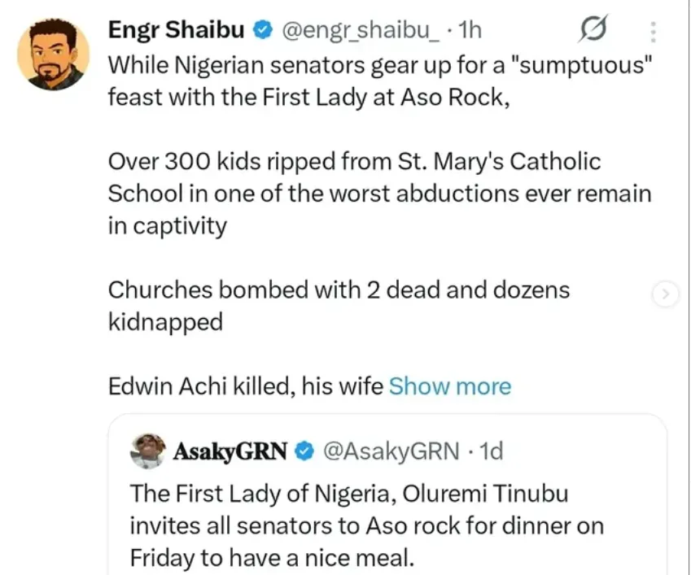Click the right chevron arrow beside the tweet
This screenshot has height=575, width=691.
665,296
